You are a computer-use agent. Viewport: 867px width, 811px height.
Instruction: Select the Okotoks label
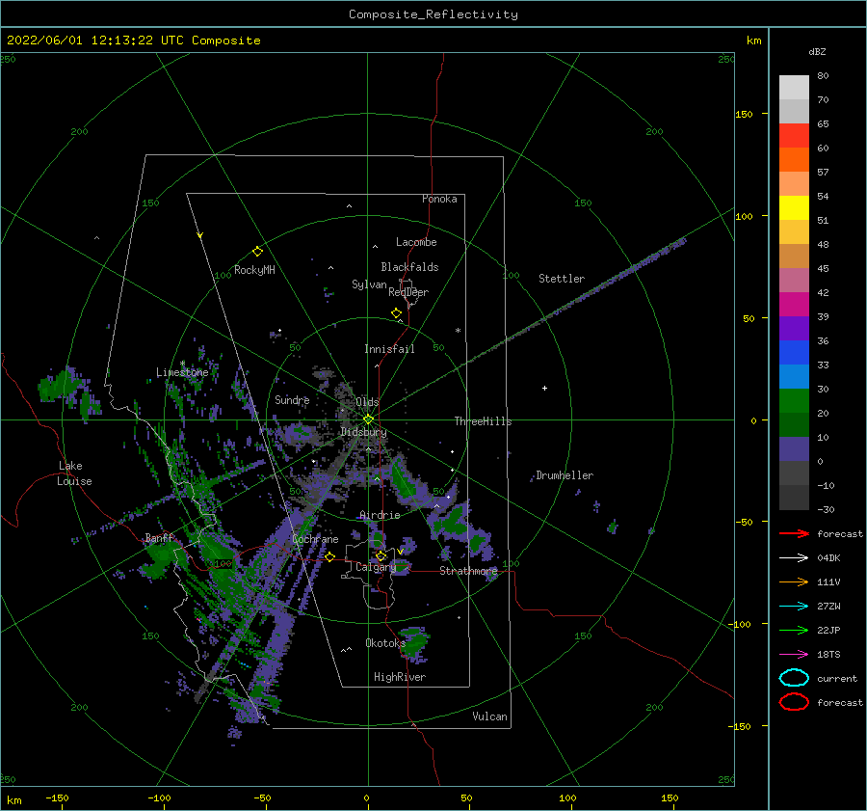(385, 642)
